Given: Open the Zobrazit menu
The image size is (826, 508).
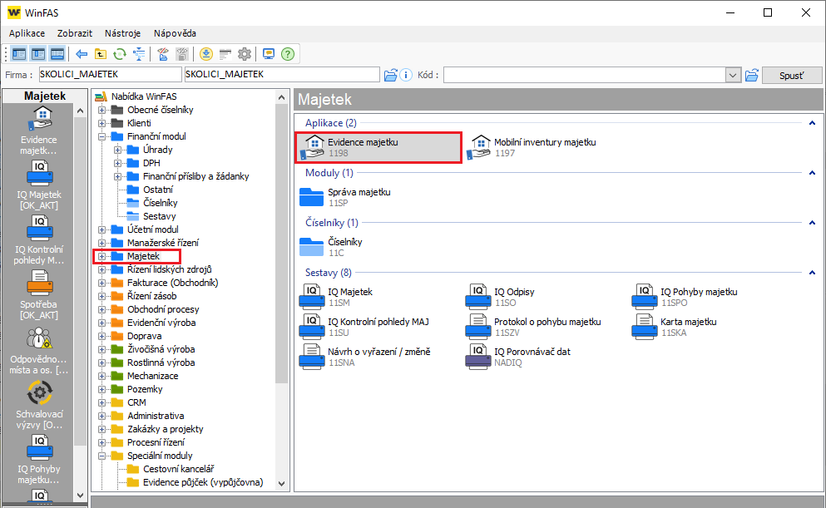Looking at the screenshot, I should (75, 33).
